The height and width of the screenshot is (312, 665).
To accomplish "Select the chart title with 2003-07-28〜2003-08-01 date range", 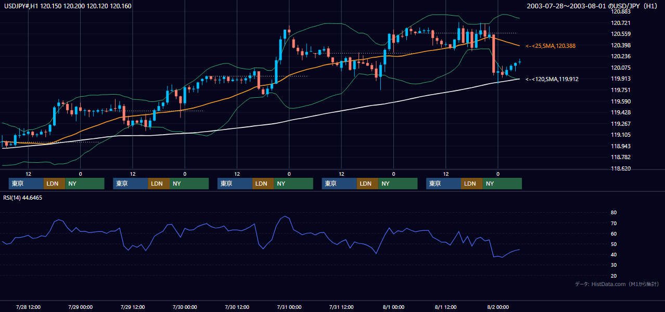I will pyautogui.click(x=593, y=6).
